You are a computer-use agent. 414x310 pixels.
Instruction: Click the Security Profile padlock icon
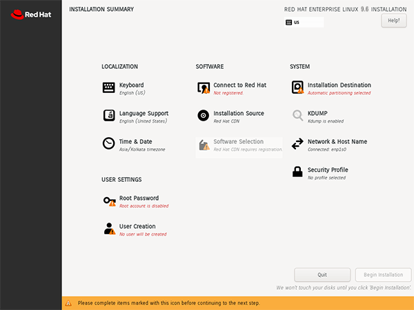[x=297, y=172]
